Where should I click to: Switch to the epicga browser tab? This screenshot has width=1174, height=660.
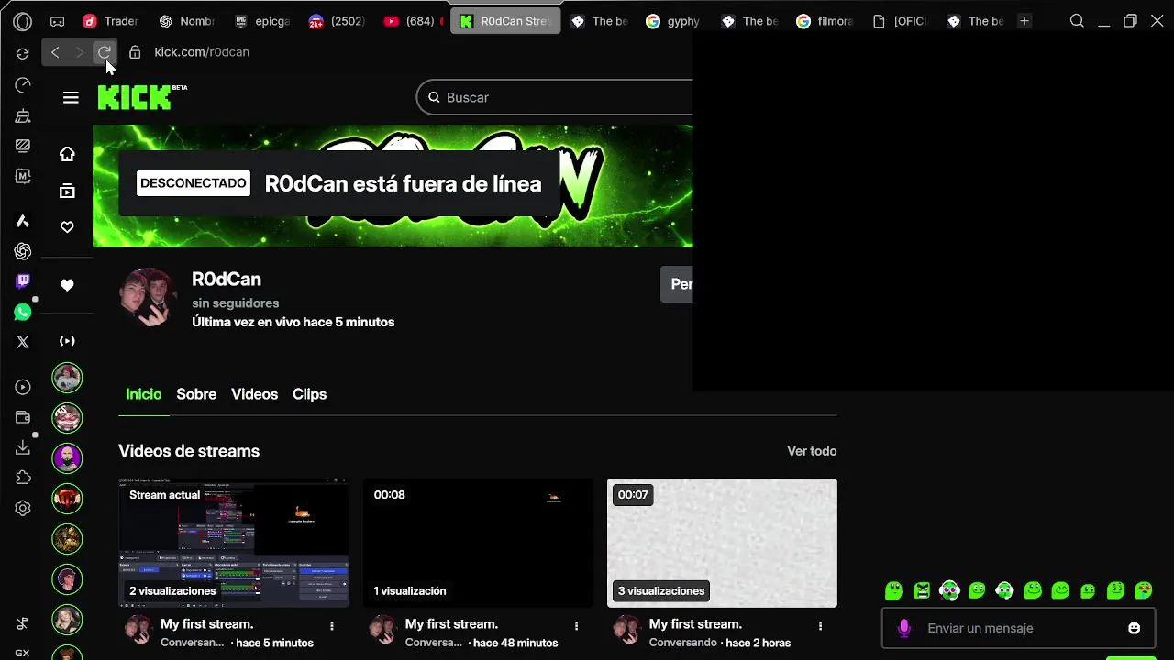262,21
